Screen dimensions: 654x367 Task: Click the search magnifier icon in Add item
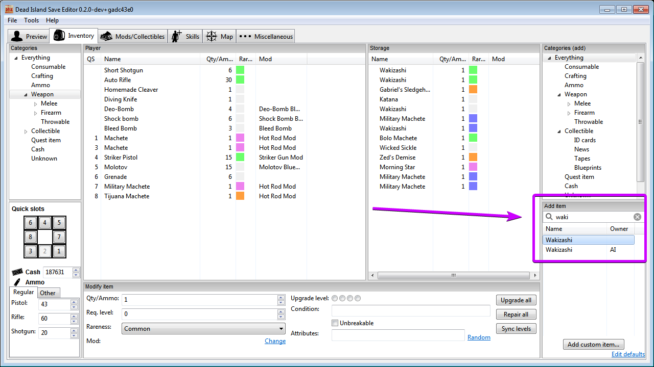(x=550, y=217)
